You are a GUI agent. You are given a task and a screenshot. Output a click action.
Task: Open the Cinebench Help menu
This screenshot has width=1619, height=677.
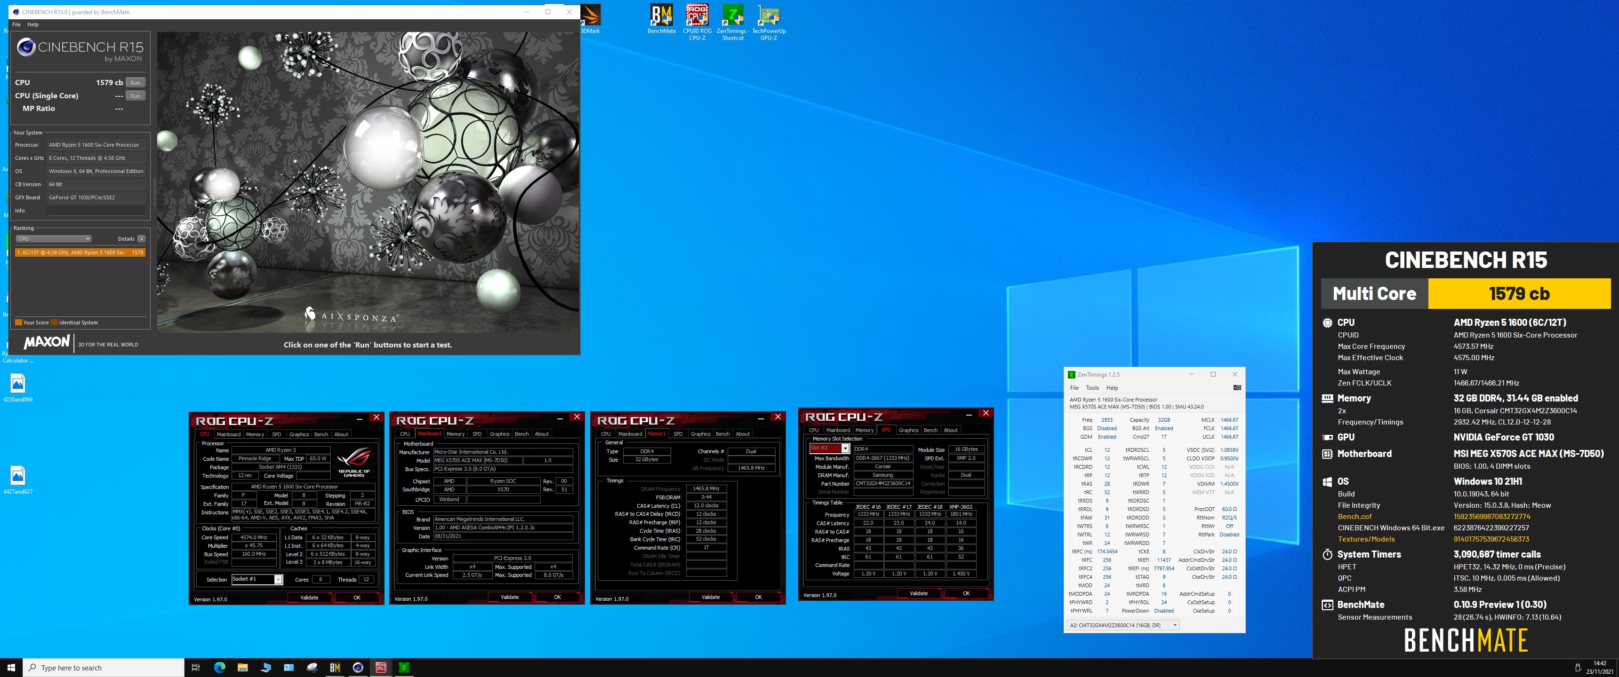(32, 24)
